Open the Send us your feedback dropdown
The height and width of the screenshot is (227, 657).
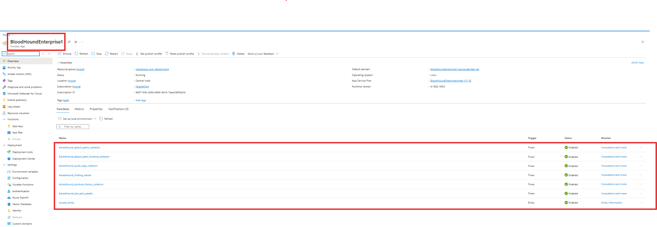263,54
